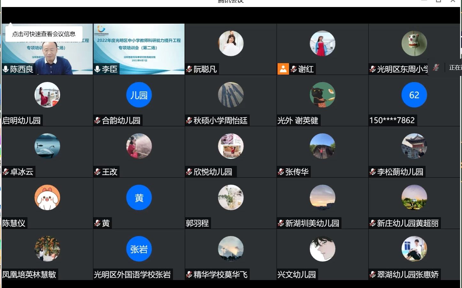Click the slide thumbnail shared by 李臣
Image resolution: width=462 pixels, height=288 pixels.
coord(139,48)
